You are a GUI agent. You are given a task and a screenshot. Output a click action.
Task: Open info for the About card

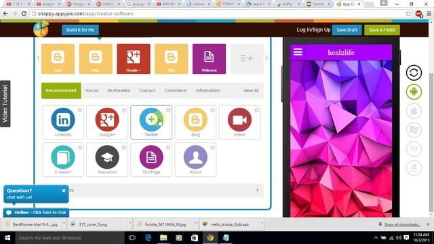click(x=212, y=148)
